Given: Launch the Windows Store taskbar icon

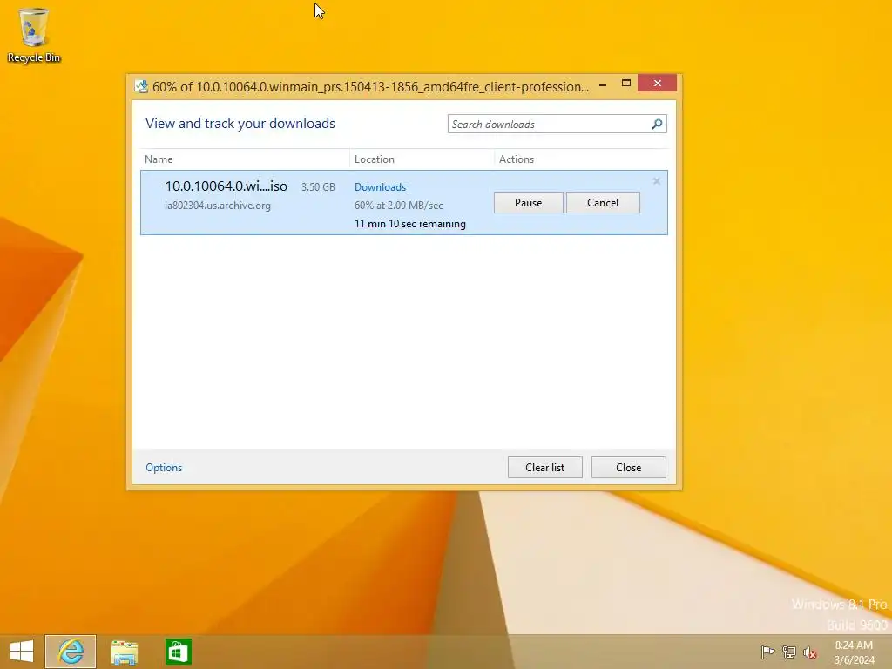Looking at the screenshot, I should pos(178,652).
